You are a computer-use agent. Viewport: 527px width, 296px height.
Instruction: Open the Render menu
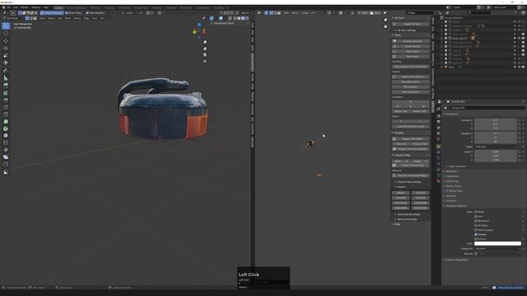tap(25, 7)
